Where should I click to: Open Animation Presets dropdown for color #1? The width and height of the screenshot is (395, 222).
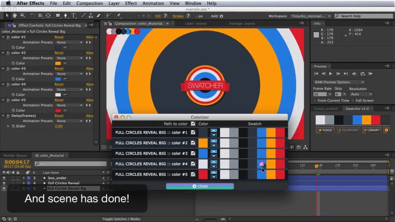(69, 42)
